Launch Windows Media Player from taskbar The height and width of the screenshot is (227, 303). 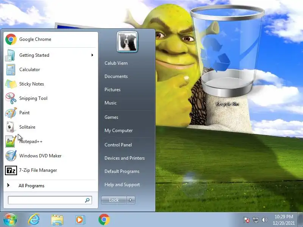click(80, 220)
